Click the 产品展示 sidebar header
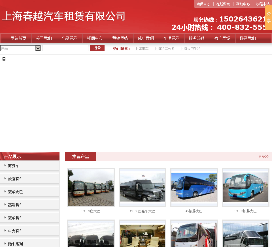This screenshot has width=272, height=247. click(30, 156)
